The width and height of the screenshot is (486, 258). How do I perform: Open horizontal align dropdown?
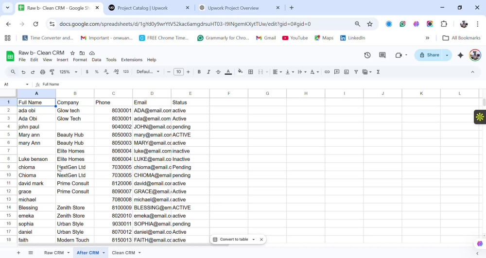coord(277,72)
